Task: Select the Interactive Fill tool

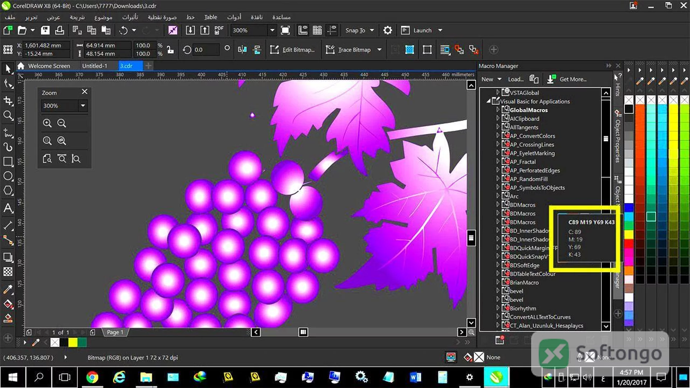Action: (8, 304)
